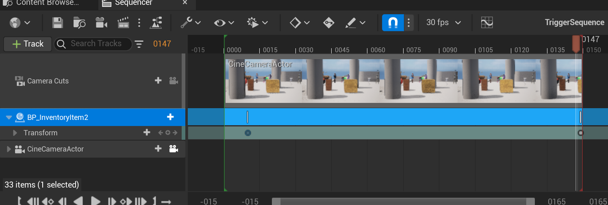Play the sequence forward

tap(95, 201)
